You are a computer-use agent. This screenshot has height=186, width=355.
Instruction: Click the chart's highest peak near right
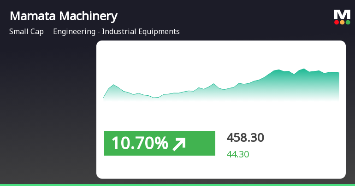[x=304, y=69]
